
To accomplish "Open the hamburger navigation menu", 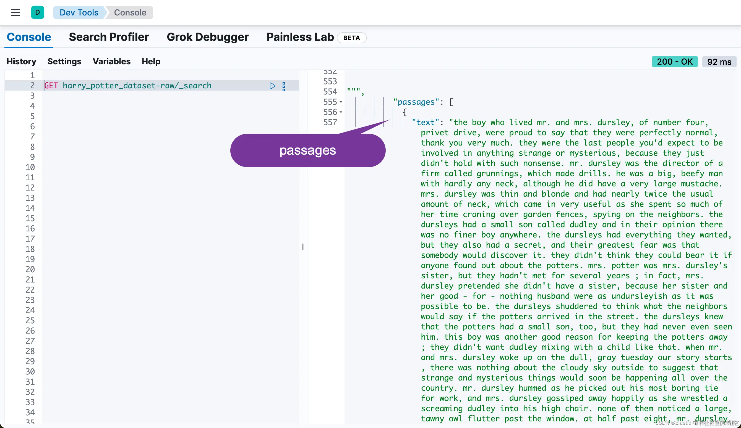I will pos(15,12).
